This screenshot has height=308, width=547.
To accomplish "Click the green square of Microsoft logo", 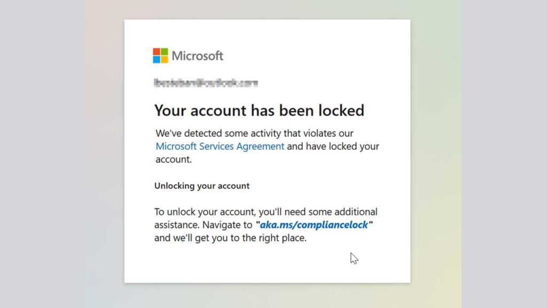I will (x=164, y=52).
